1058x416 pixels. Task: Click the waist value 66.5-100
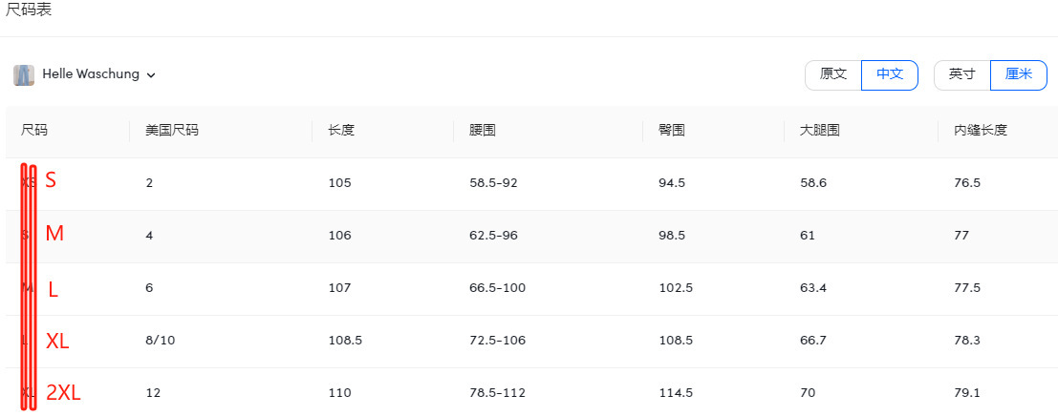498,287
